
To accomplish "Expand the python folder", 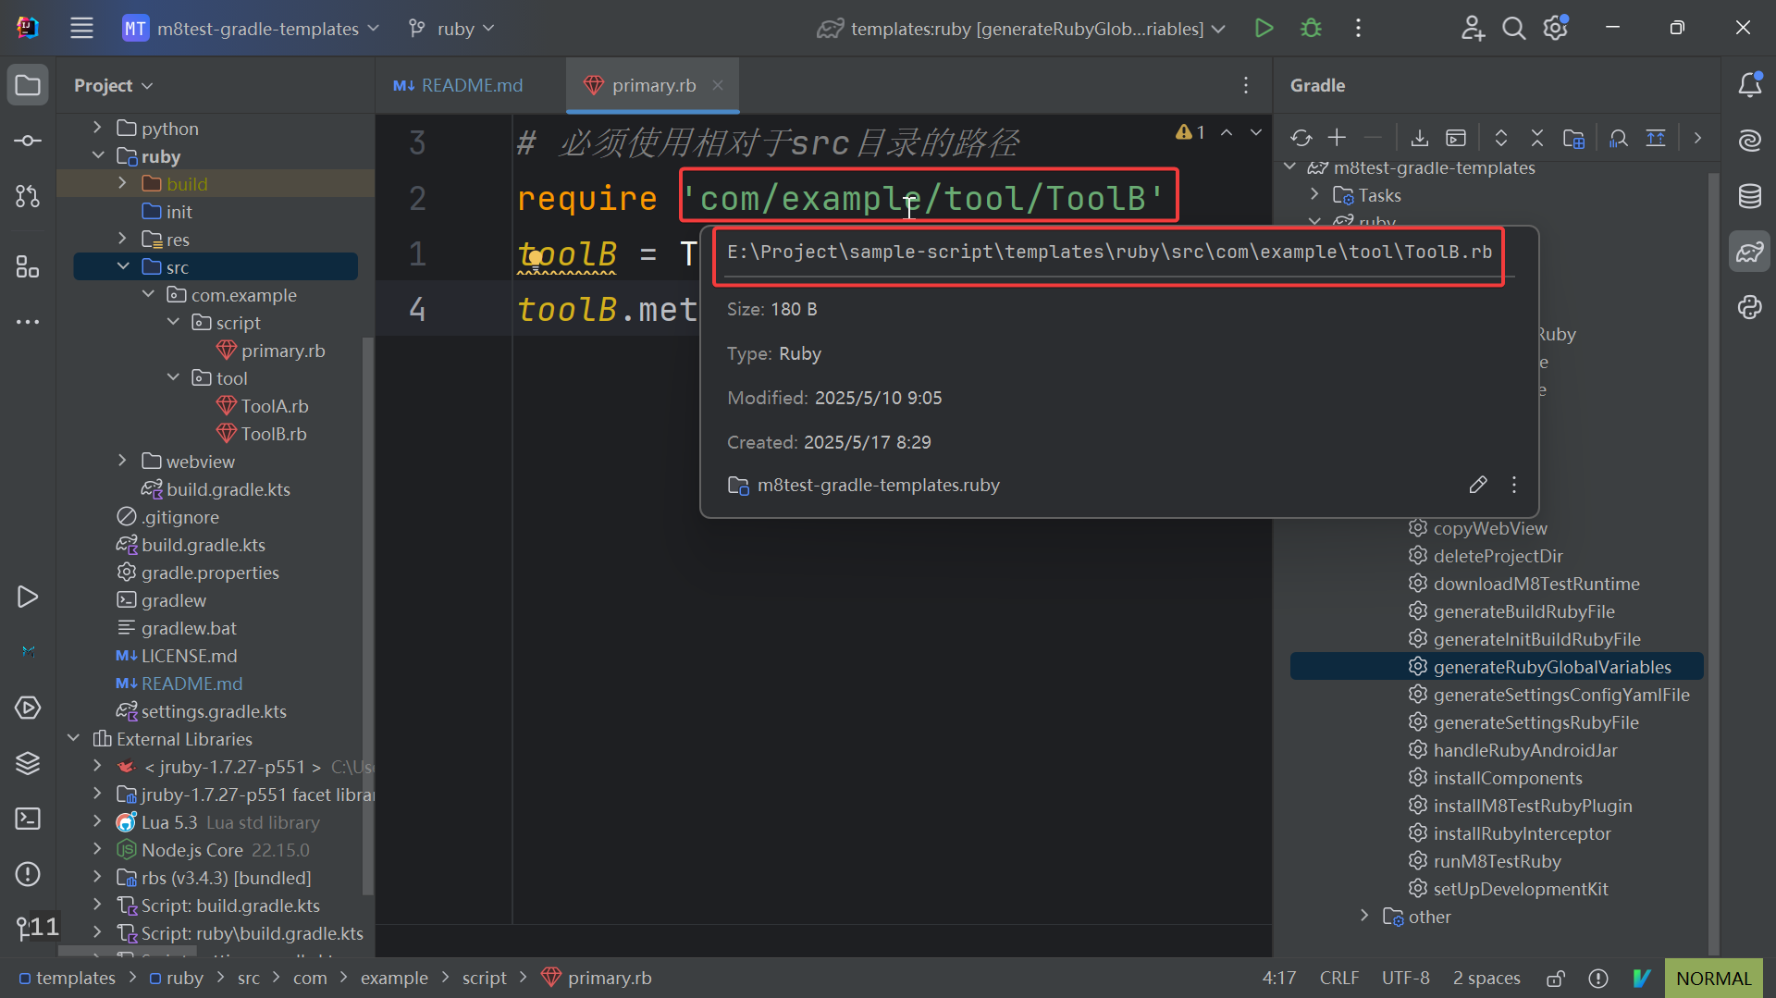I will pyautogui.click(x=97, y=128).
